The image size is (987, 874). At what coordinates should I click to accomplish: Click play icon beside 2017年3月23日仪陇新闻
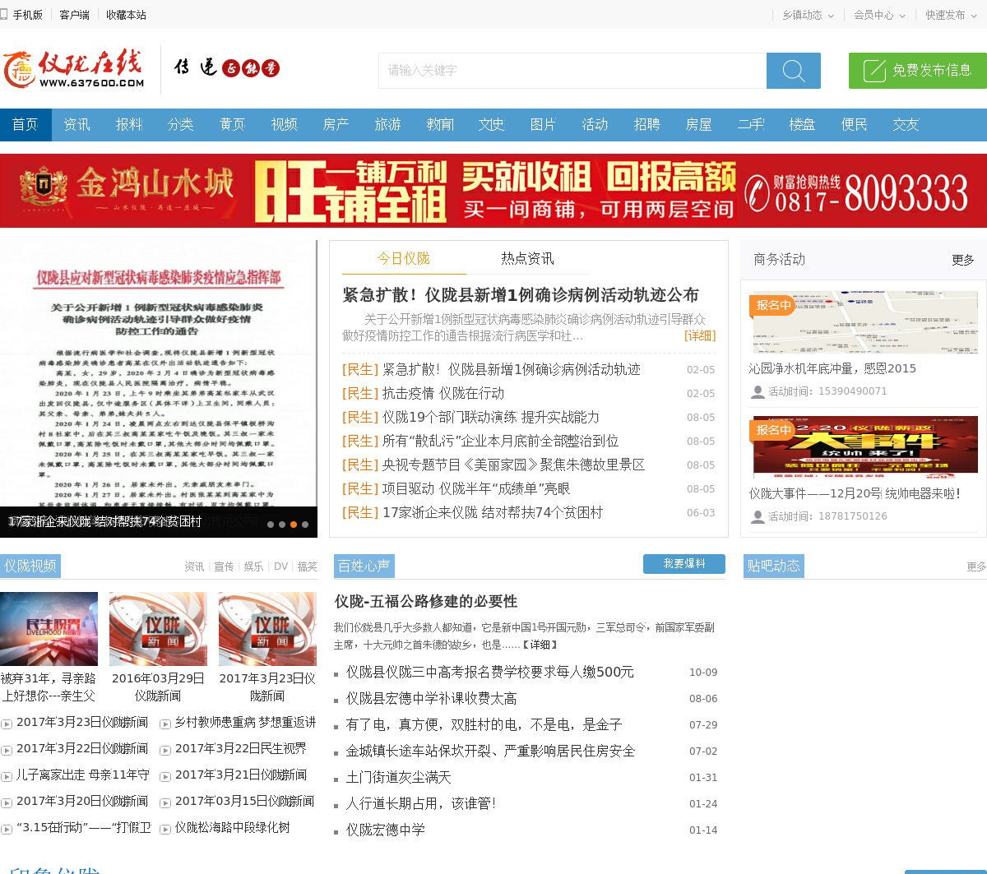tap(7, 724)
